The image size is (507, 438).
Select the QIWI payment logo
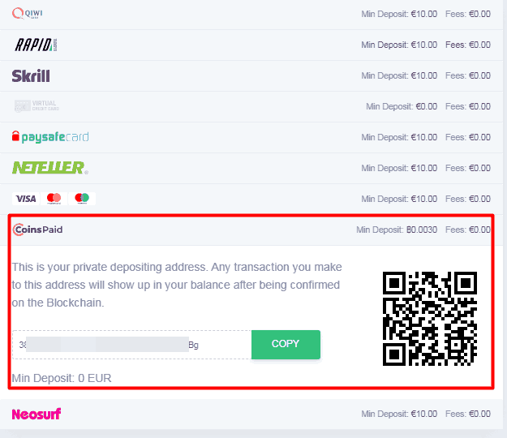[x=27, y=14]
